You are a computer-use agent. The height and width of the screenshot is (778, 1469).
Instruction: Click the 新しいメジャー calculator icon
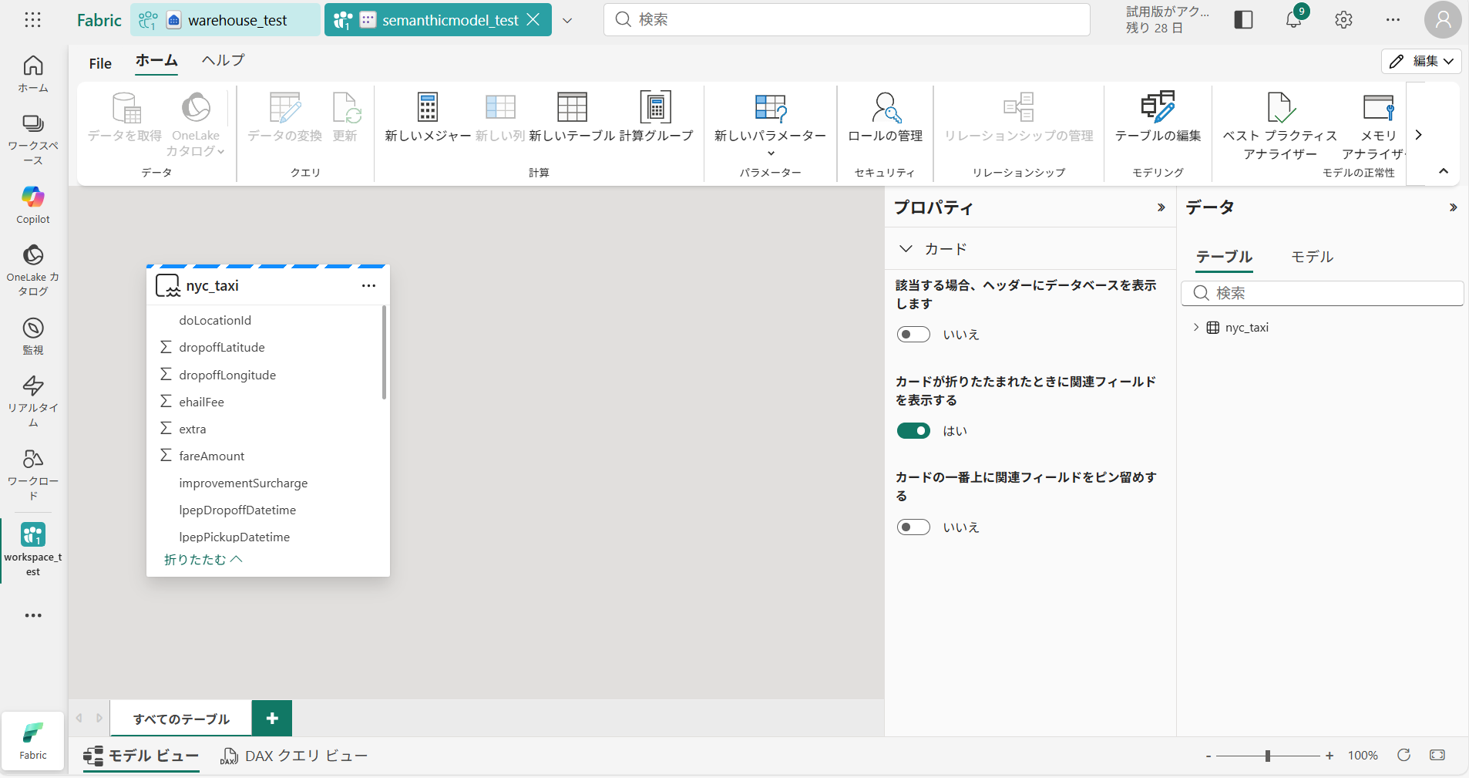coord(427,108)
